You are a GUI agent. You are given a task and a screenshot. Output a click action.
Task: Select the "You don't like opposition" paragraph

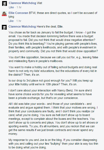pos(53,59)
